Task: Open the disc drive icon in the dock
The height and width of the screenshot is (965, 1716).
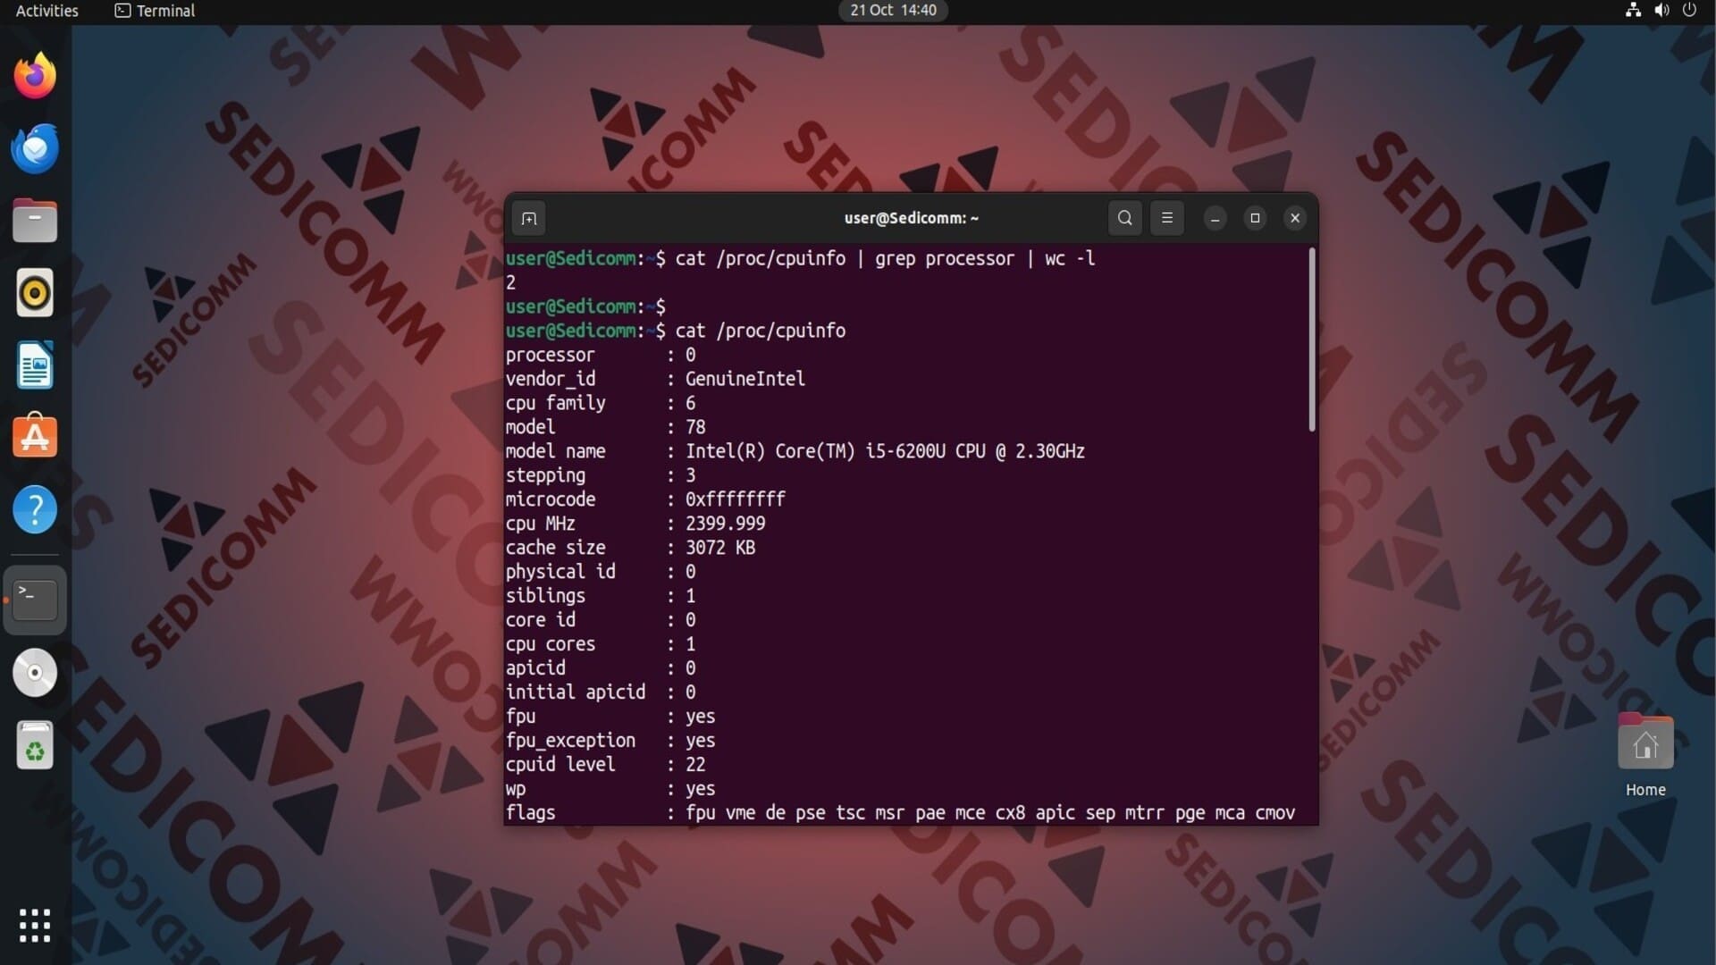Action: [35, 673]
